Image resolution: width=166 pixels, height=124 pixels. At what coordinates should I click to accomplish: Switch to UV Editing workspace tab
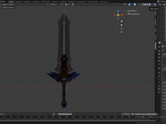pyautogui.click(x=36, y=2)
